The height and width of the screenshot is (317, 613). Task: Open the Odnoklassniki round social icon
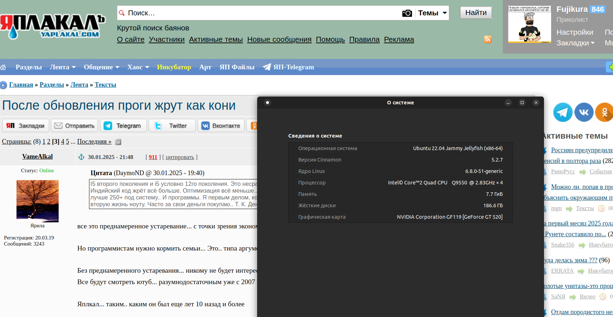coord(604,112)
